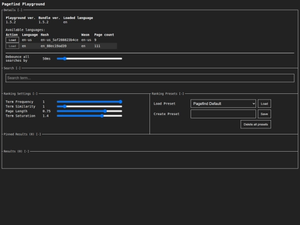This screenshot has width=300, height=225.
Task: Collapse the Ranking Presets section
Action: [181, 94]
